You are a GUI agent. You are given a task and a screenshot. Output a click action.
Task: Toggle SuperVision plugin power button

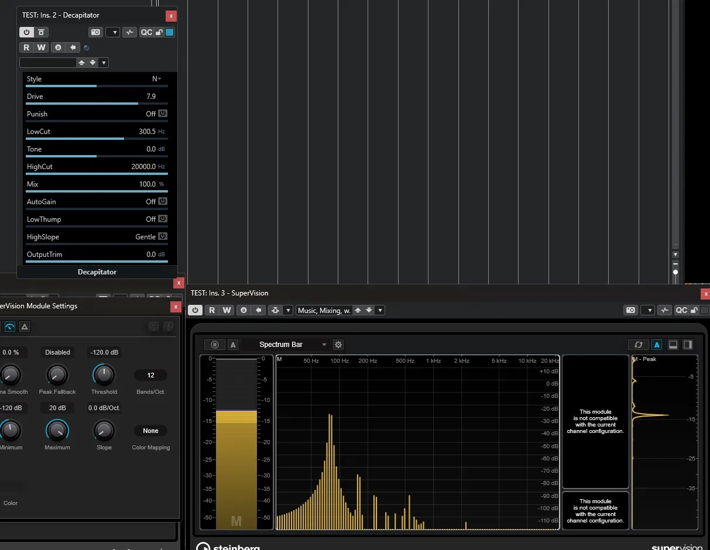point(195,310)
